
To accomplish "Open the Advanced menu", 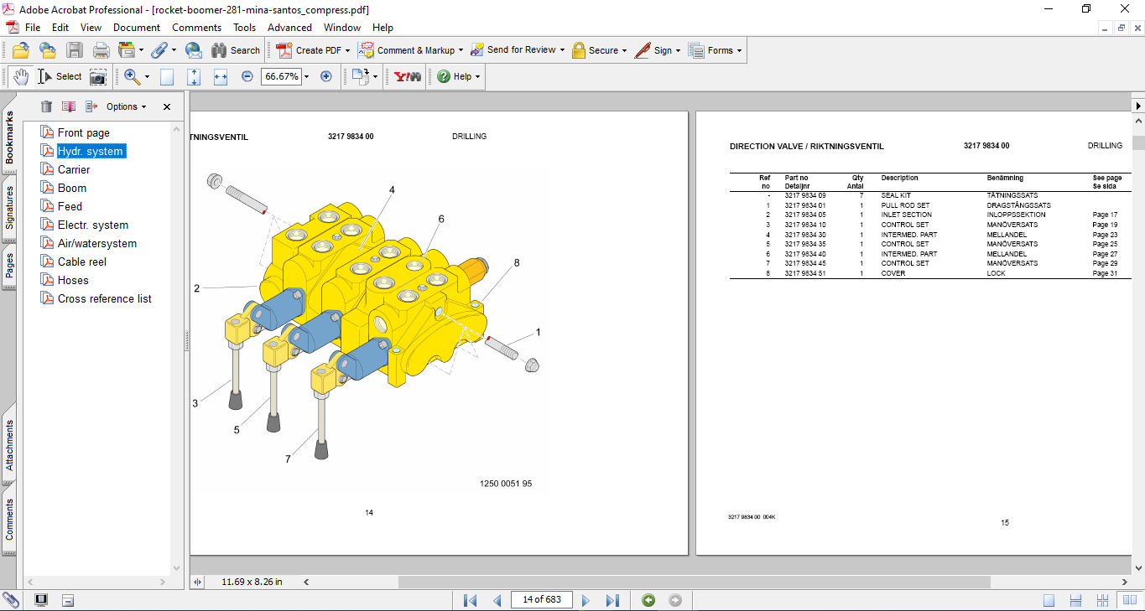I will coord(289,28).
